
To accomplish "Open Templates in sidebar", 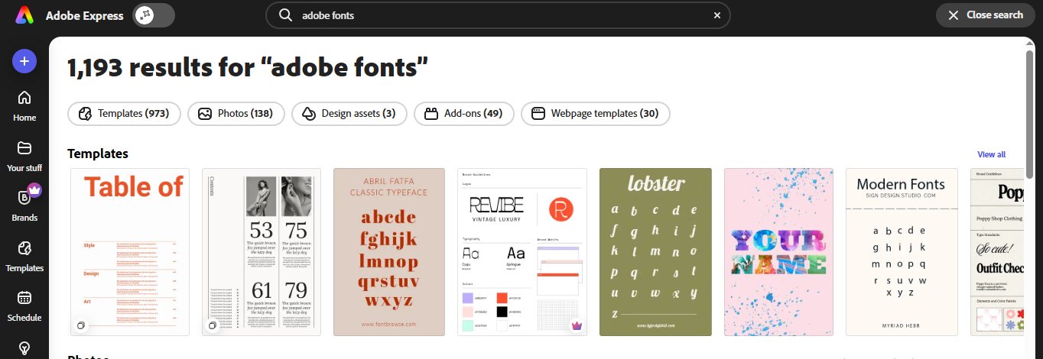I will (24, 257).
